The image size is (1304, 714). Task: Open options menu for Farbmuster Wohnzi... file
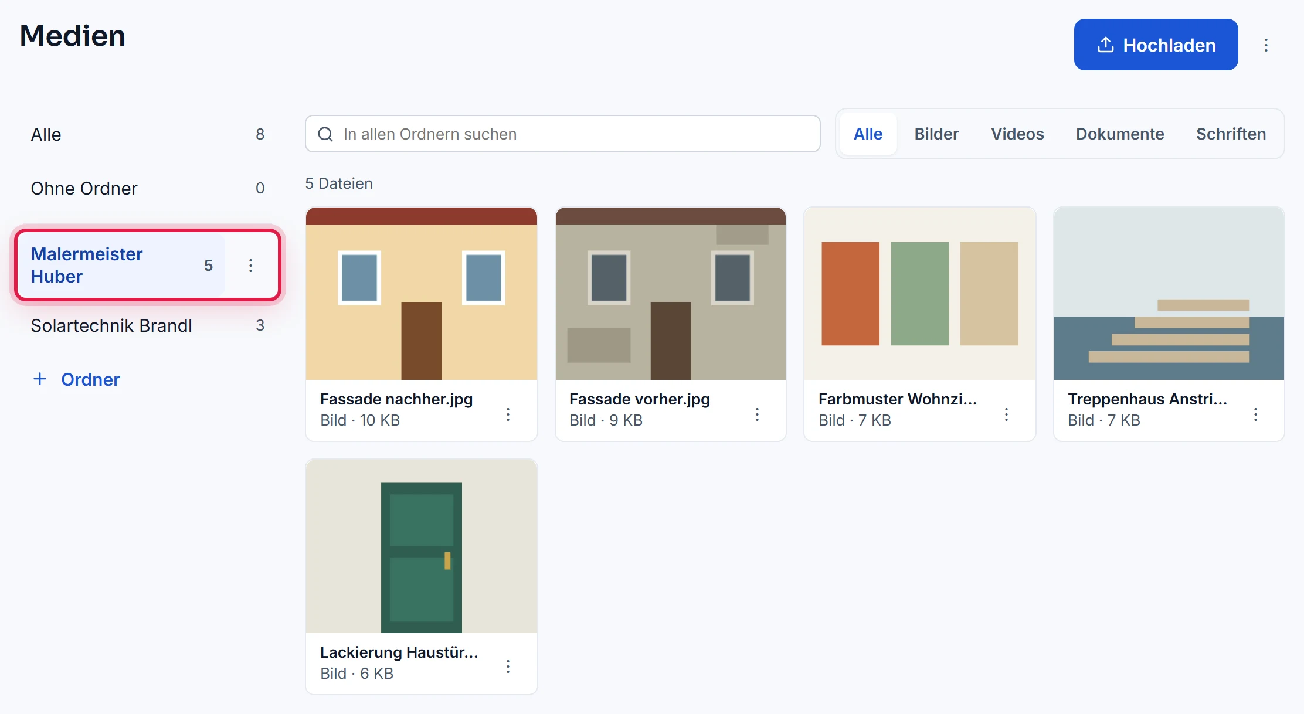1006,414
